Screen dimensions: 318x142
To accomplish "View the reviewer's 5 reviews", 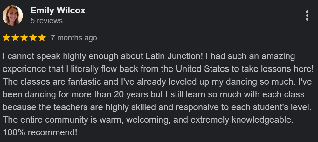I will point(47,21).
